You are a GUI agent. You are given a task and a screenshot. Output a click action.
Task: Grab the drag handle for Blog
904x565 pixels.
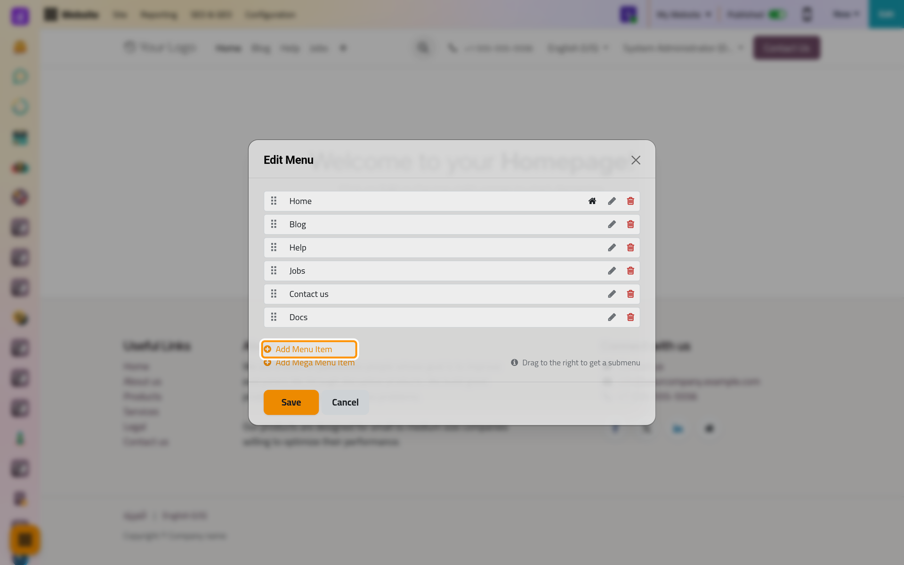(274, 224)
